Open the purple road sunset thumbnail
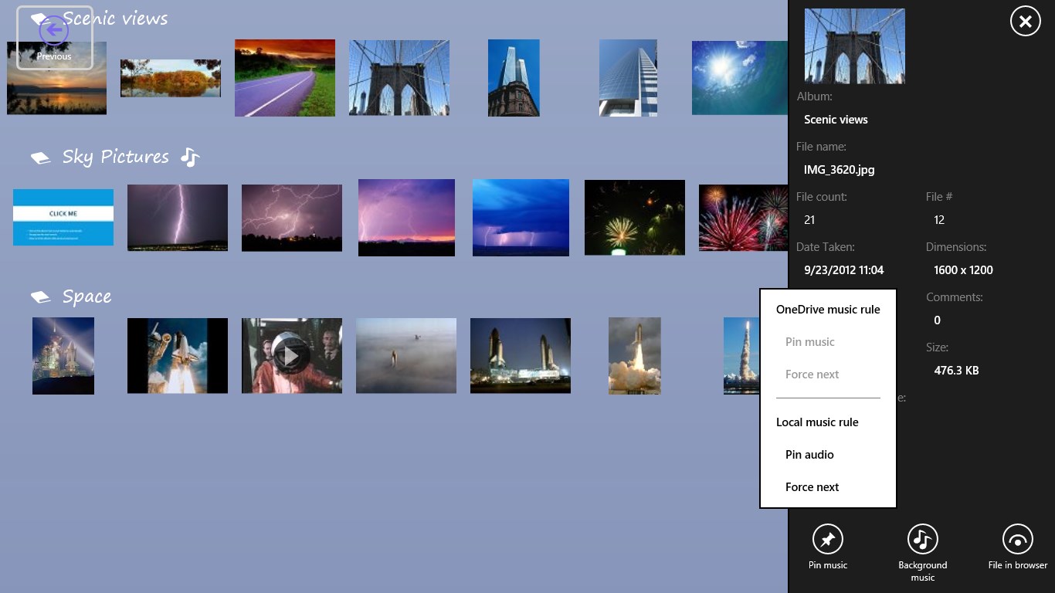Image resolution: width=1055 pixels, height=593 pixels. pyautogui.click(x=284, y=78)
